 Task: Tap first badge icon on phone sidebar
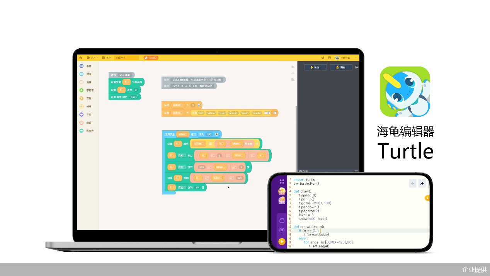point(282,191)
